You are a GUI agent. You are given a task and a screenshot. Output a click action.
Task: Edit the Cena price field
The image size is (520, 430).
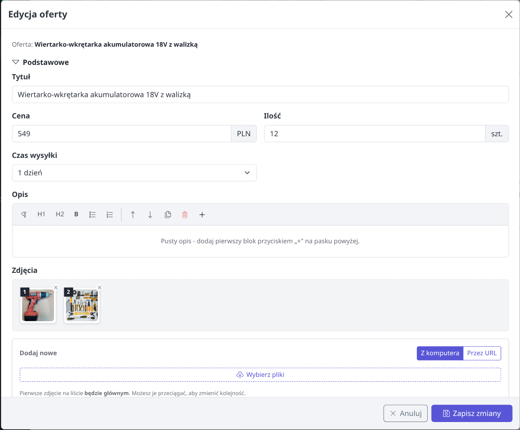[x=122, y=134]
